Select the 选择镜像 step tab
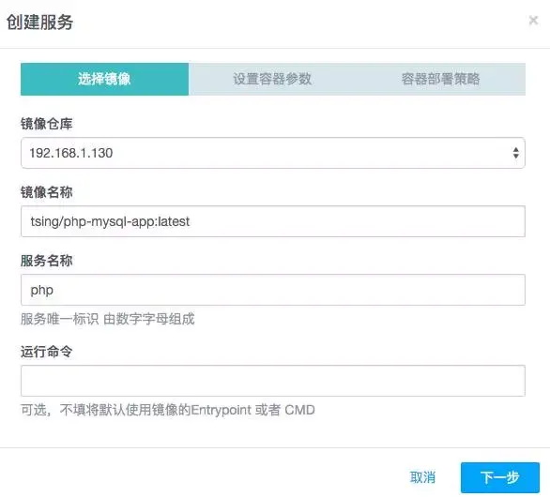 pyautogui.click(x=104, y=79)
